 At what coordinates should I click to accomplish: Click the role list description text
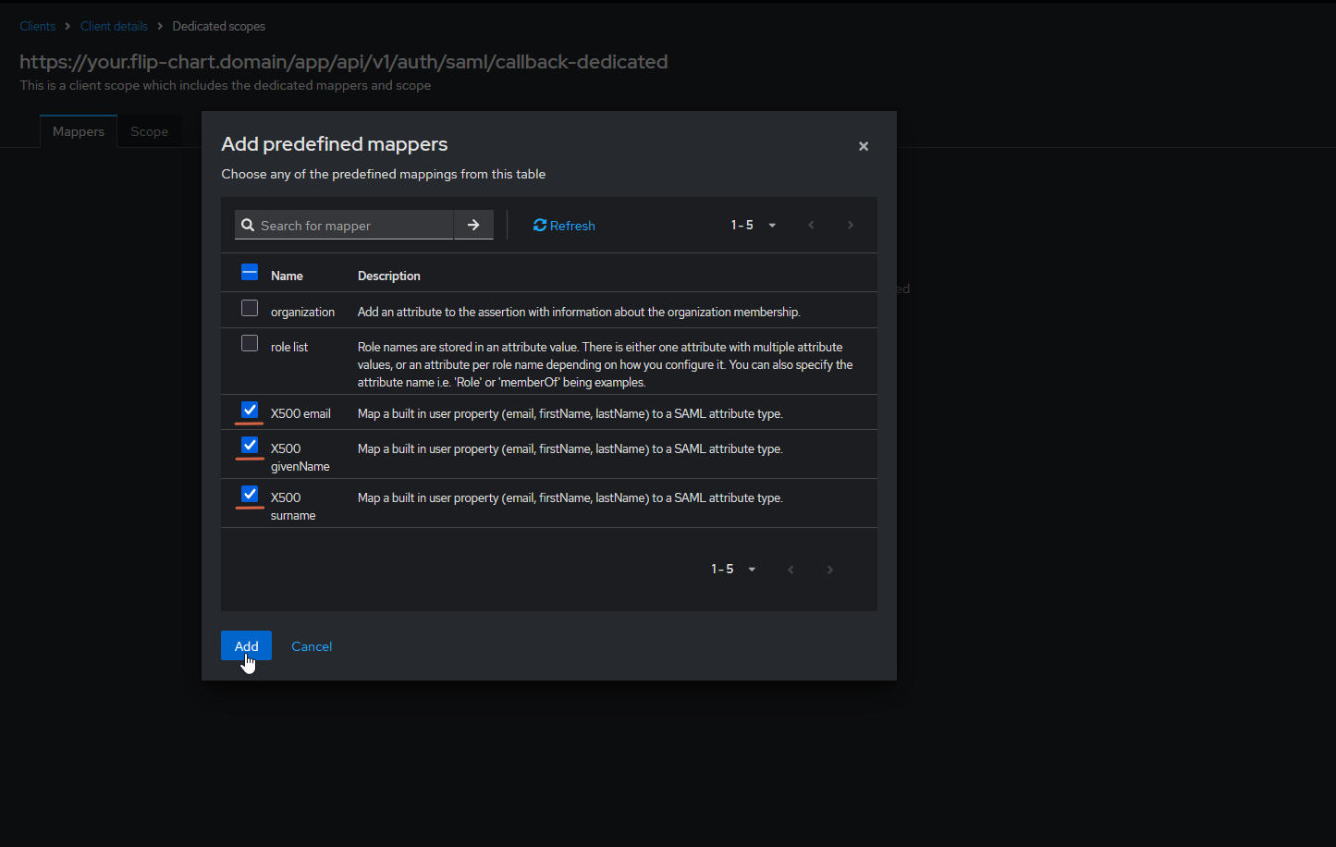(x=606, y=364)
